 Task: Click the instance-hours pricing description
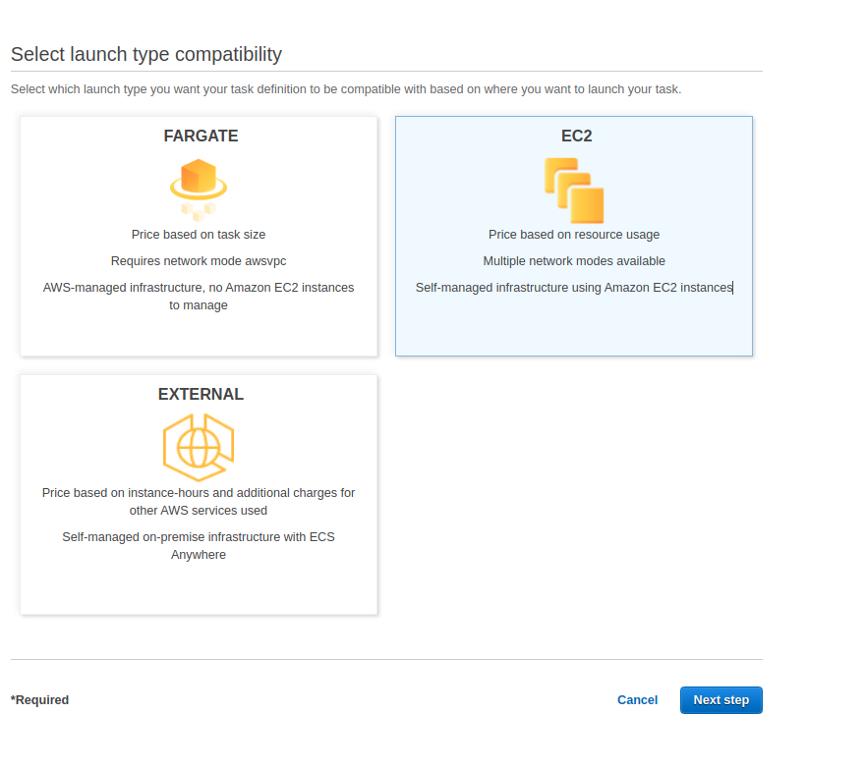tap(199, 502)
